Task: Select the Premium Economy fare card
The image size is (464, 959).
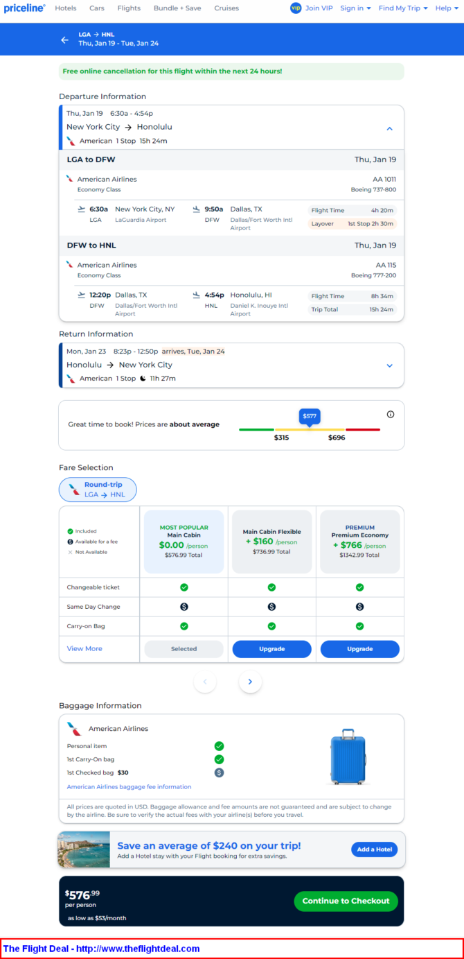Action: click(359, 542)
